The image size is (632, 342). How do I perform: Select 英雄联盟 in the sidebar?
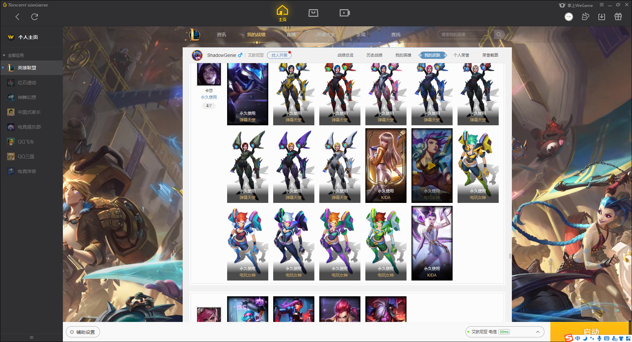tap(31, 68)
